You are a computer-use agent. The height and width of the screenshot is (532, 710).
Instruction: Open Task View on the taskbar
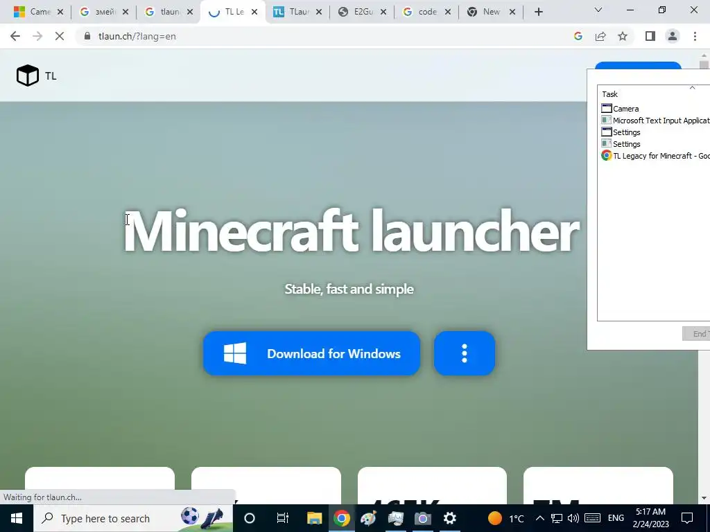(283, 518)
